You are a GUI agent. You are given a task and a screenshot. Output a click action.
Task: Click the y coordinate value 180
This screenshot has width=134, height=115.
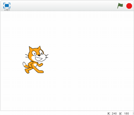pyautogui.click(x=127, y=113)
